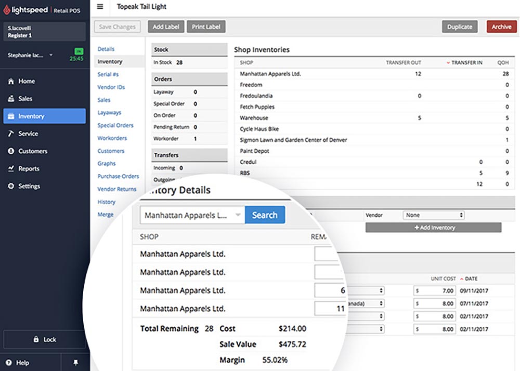The width and height of the screenshot is (520, 371).
Task: Open the Serial #s tab
Action: pyautogui.click(x=108, y=74)
